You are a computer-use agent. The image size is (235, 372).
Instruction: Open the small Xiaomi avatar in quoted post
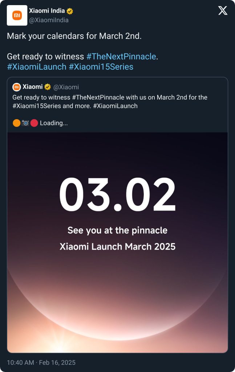coord(16,87)
